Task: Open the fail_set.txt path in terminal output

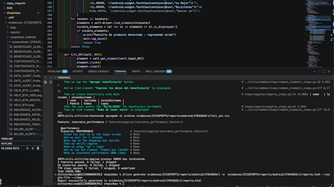Action: coord(183,116)
